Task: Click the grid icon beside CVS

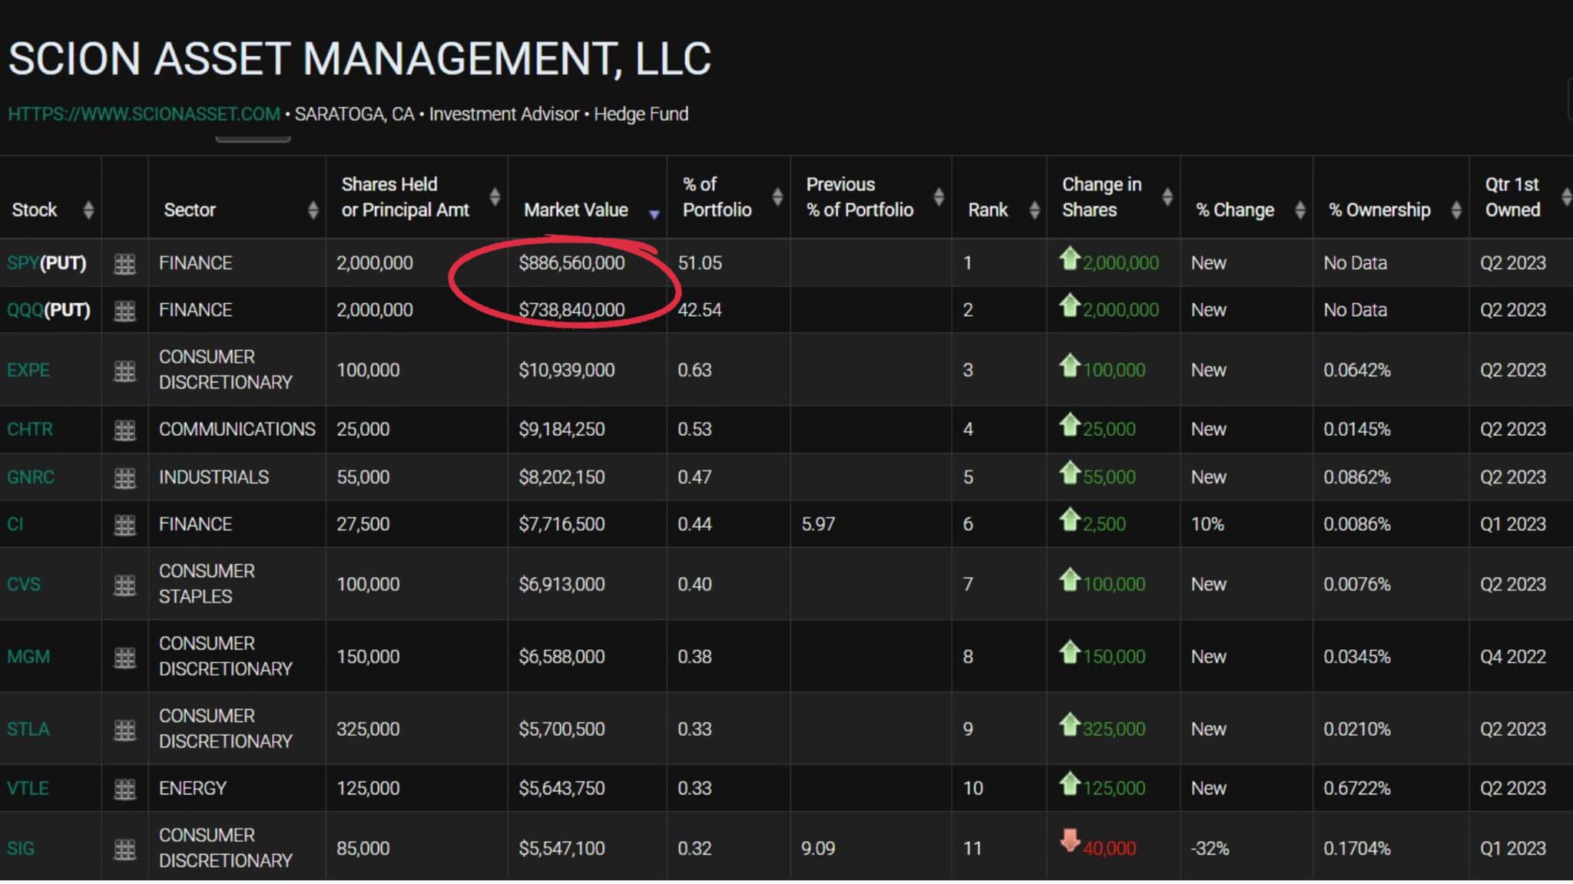Action: tap(124, 585)
